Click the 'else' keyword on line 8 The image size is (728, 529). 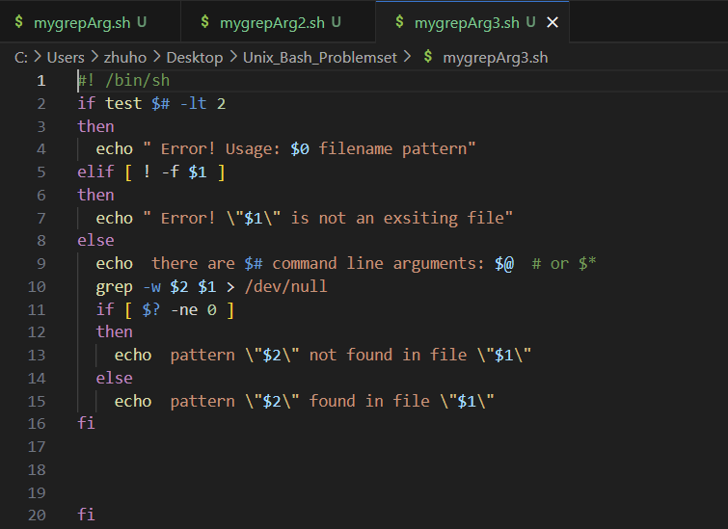tap(95, 240)
